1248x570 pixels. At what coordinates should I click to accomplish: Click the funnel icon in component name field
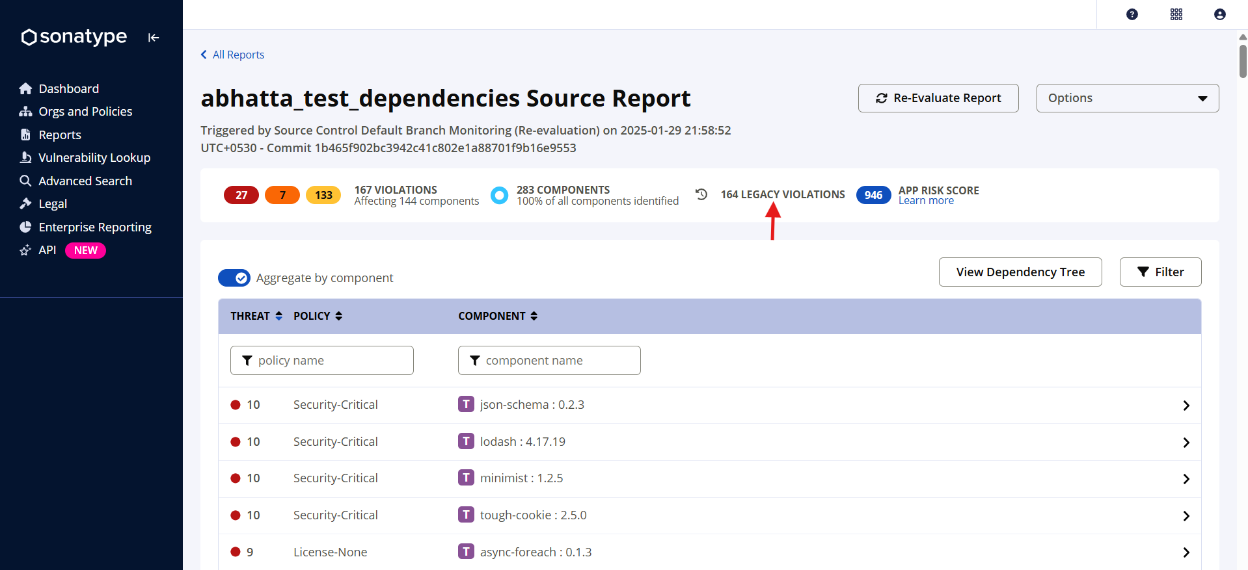pos(475,361)
